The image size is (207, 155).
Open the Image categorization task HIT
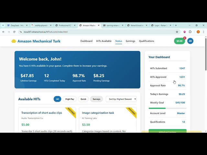pyautogui.click(x=98, y=113)
